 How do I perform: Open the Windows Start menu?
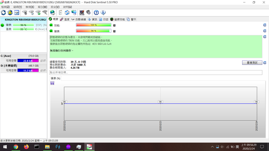click(x=5, y=147)
